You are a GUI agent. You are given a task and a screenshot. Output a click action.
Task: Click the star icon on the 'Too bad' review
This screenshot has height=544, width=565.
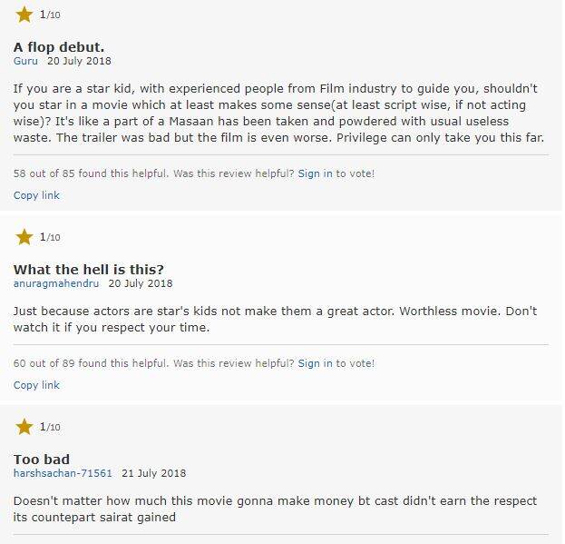coord(24,427)
